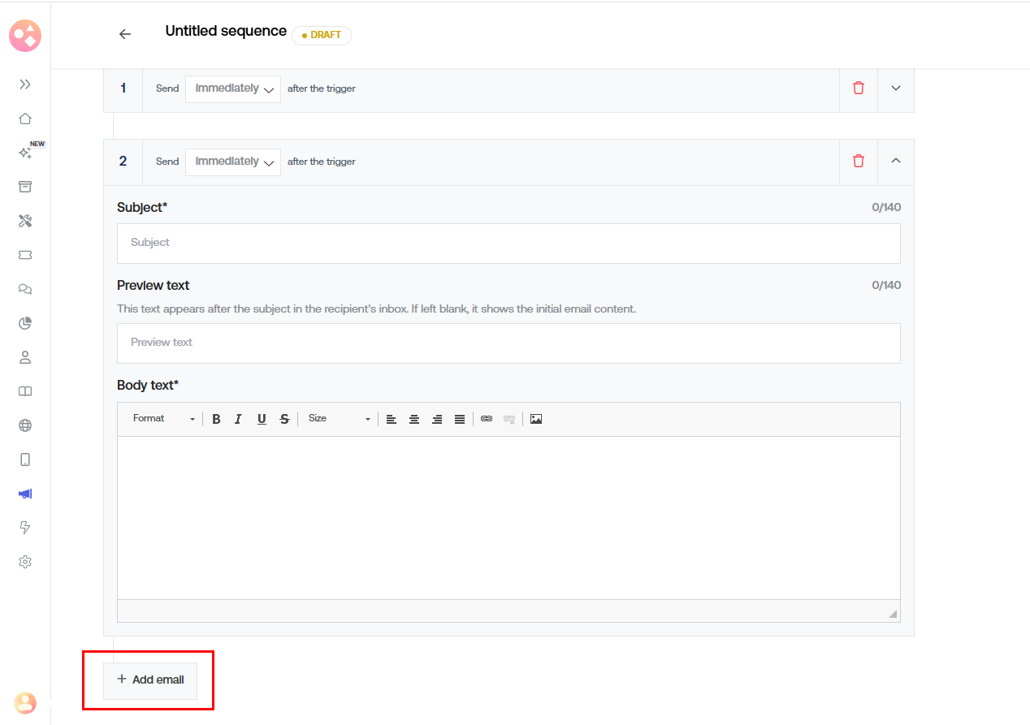This screenshot has width=1030, height=725.
Task: Open the Format dropdown in editor toolbar
Action: (163, 419)
